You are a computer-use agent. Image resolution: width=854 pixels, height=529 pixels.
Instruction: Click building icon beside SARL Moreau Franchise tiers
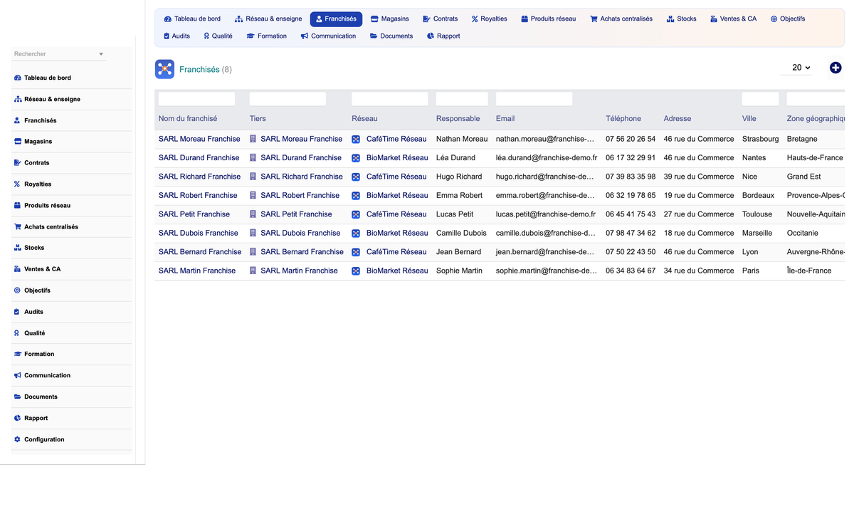point(253,139)
